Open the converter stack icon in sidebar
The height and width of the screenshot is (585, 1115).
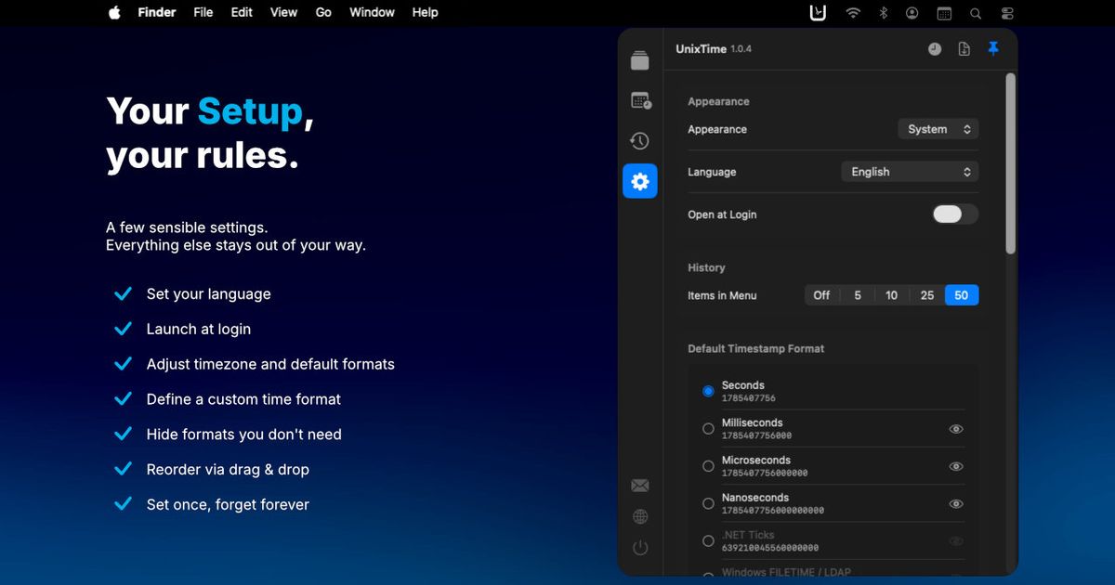(639, 60)
